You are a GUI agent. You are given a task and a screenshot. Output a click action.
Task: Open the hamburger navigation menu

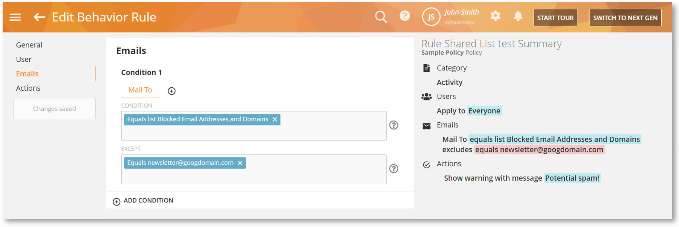tap(15, 17)
